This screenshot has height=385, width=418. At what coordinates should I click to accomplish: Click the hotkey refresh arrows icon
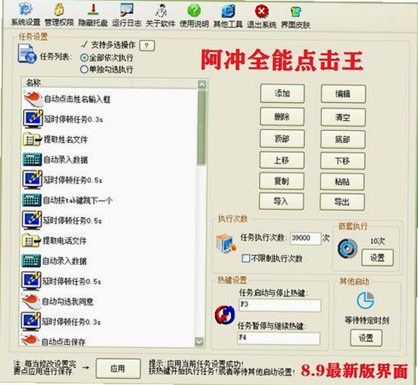click(x=224, y=315)
